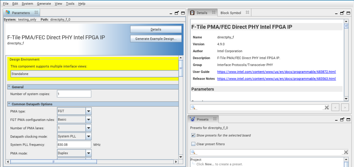Open the Edit menu
354x167 pixels.
coord(15,4)
